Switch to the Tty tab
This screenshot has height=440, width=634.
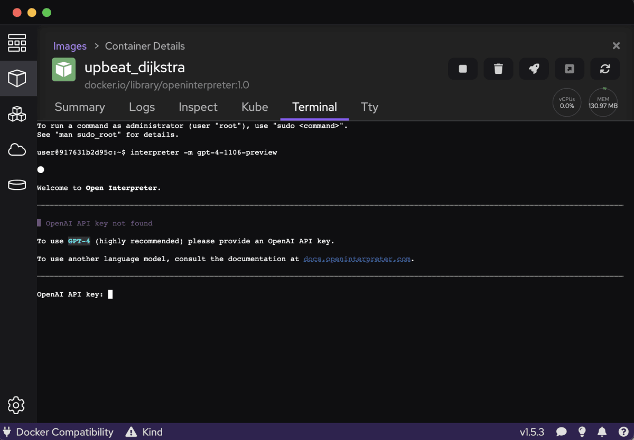tap(369, 107)
